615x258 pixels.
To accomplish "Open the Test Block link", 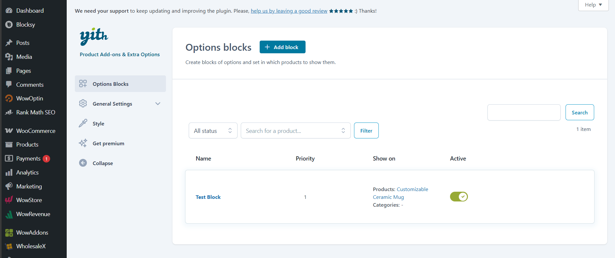I will pos(208,197).
